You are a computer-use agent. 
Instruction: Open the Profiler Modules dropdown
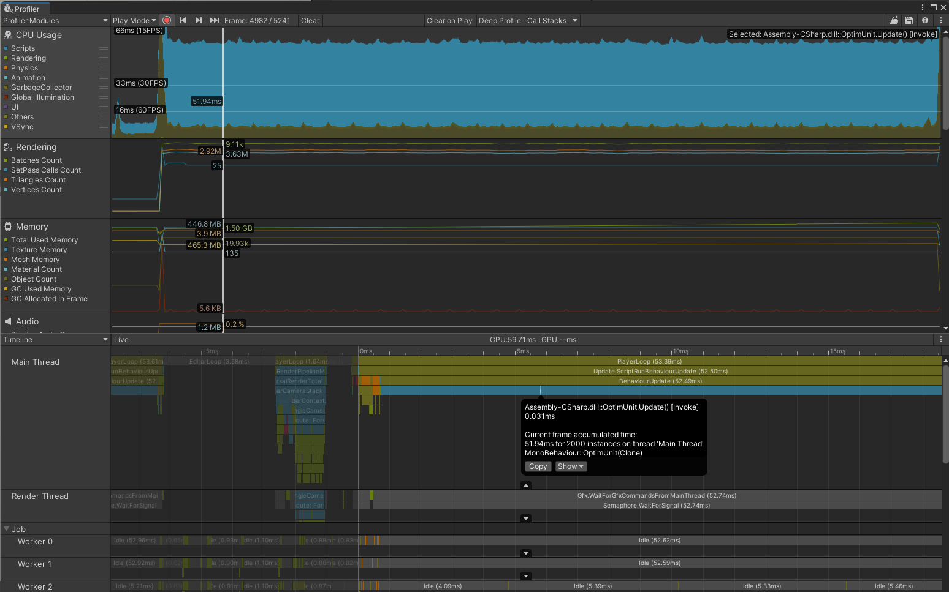(x=55, y=20)
